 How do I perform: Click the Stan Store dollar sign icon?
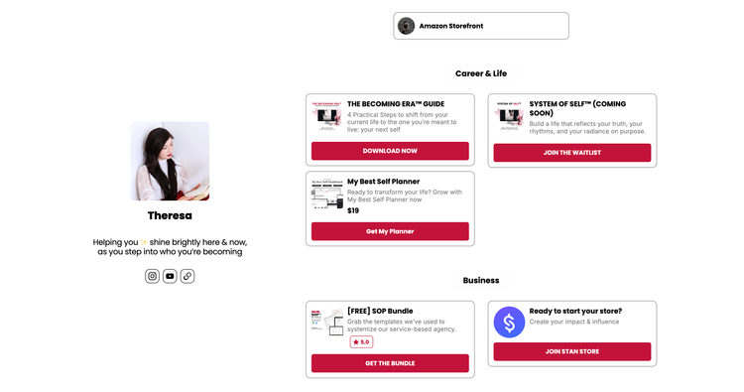[509, 323]
